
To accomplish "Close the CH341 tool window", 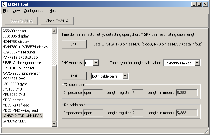I will pyautogui.click(x=205, y=4).
